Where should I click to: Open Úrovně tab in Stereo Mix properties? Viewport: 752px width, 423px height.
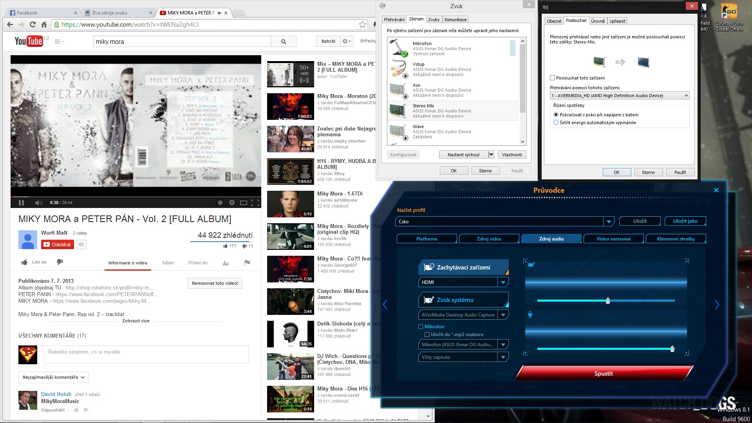click(x=598, y=21)
